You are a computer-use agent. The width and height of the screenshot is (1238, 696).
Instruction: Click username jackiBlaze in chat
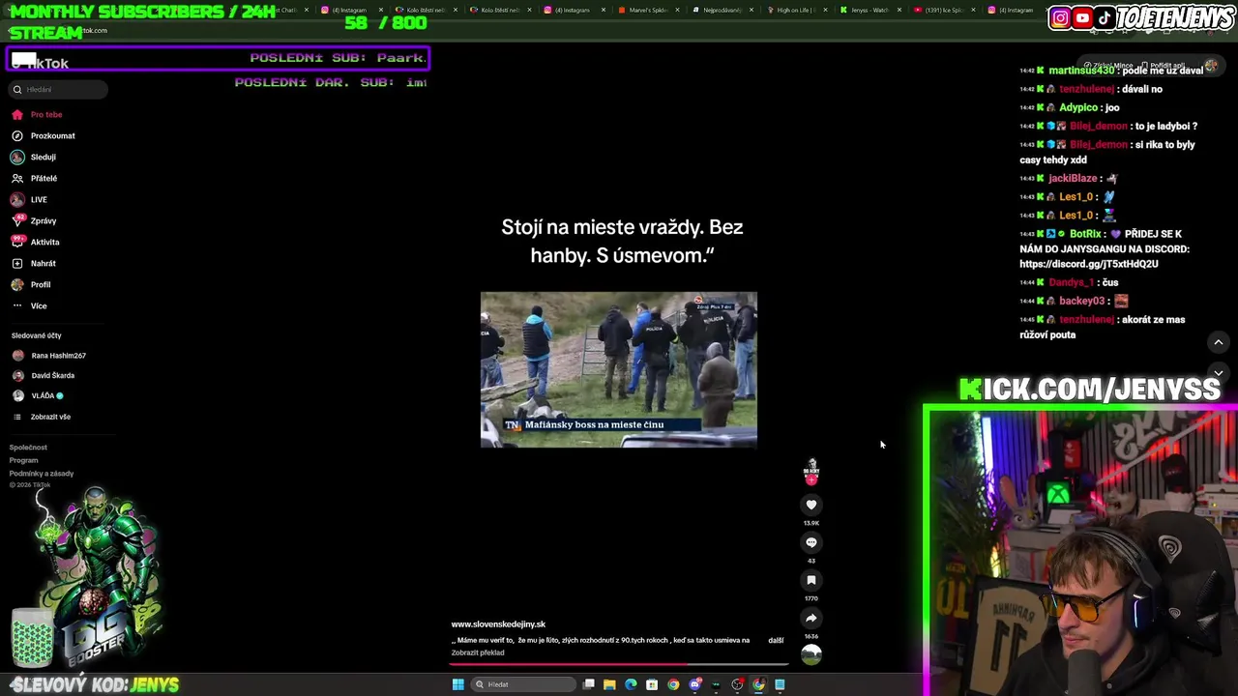click(1073, 178)
